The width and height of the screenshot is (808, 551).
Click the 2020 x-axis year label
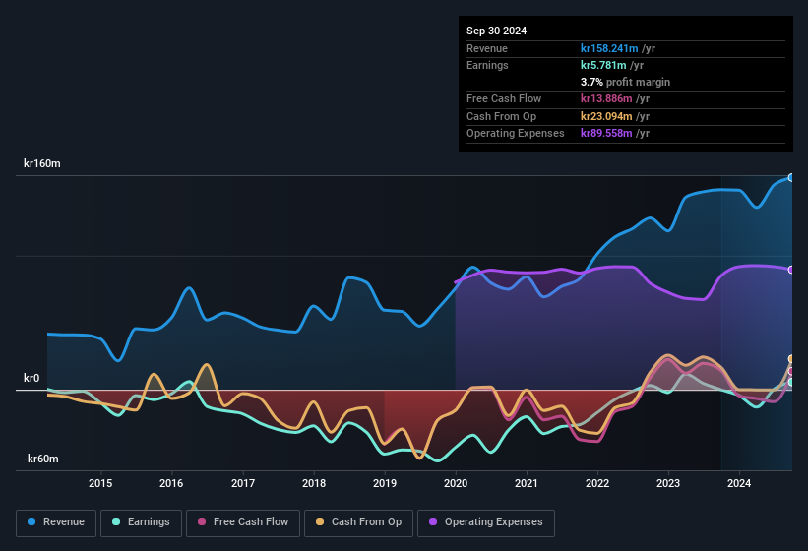456,483
